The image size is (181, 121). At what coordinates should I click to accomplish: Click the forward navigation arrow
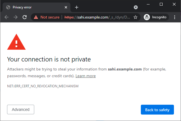coord(16,17)
